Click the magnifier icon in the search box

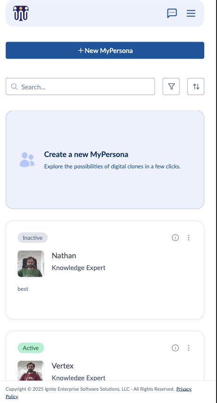click(x=14, y=87)
